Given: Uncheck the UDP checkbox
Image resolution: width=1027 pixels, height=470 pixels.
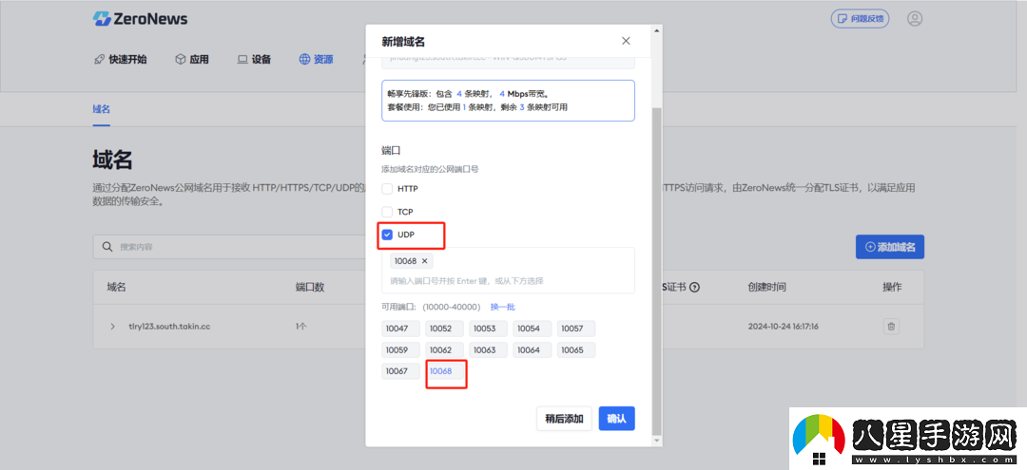Looking at the screenshot, I should tap(387, 235).
